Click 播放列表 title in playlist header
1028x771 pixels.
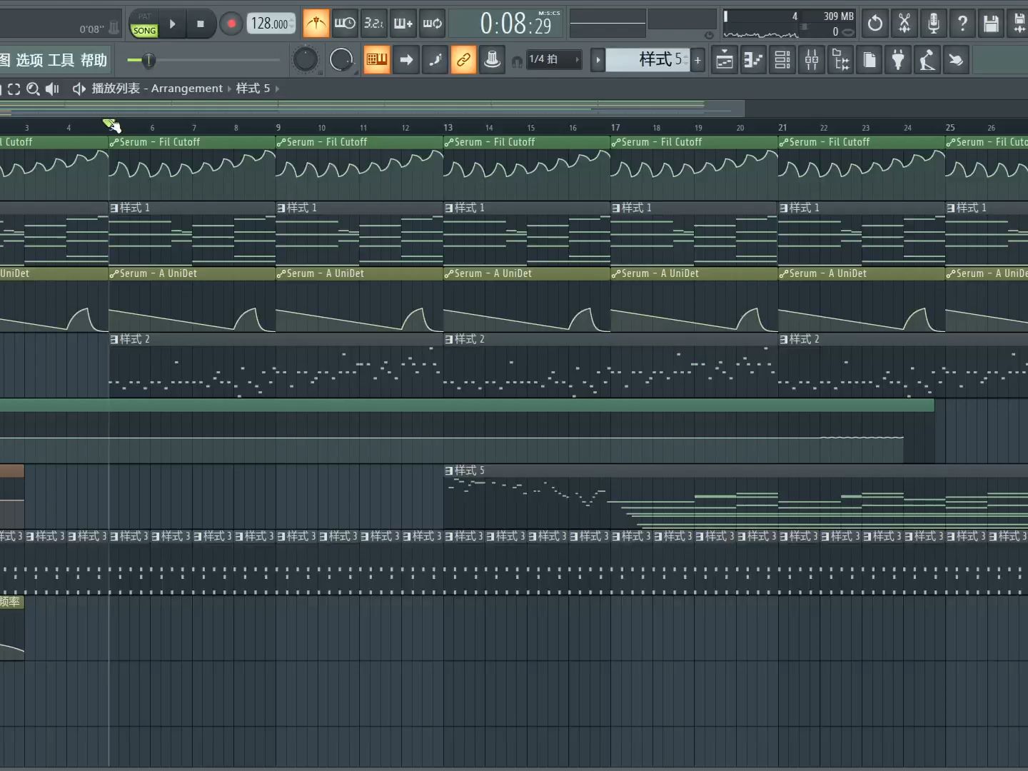(x=116, y=89)
